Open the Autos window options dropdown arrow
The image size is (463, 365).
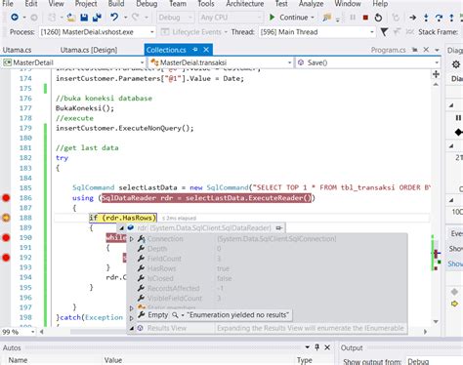pos(307,347)
